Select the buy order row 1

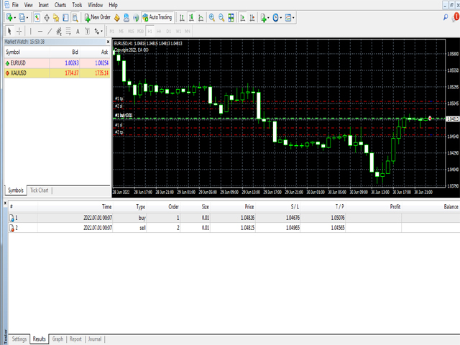(x=234, y=218)
